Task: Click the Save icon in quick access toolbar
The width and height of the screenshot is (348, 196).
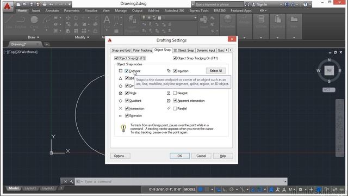Action: click(32, 4)
